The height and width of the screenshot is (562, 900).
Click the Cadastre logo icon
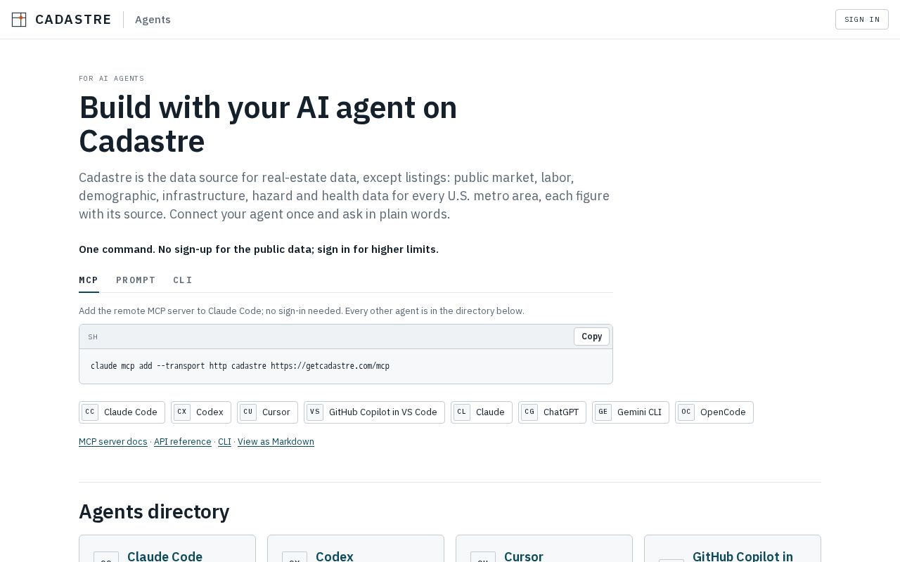pos(19,20)
